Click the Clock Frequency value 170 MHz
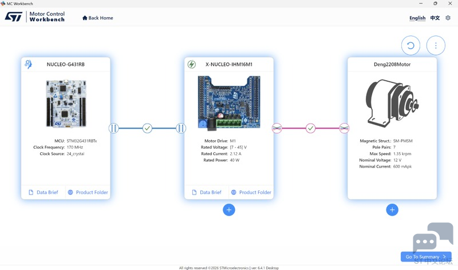Viewport: 458px width, 270px height. coord(75,148)
